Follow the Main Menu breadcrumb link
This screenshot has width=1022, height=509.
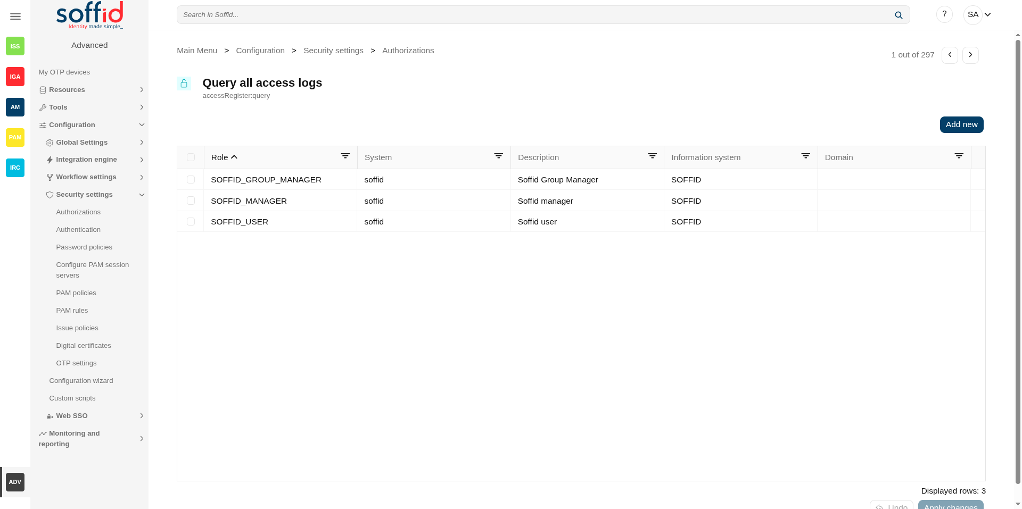click(197, 51)
